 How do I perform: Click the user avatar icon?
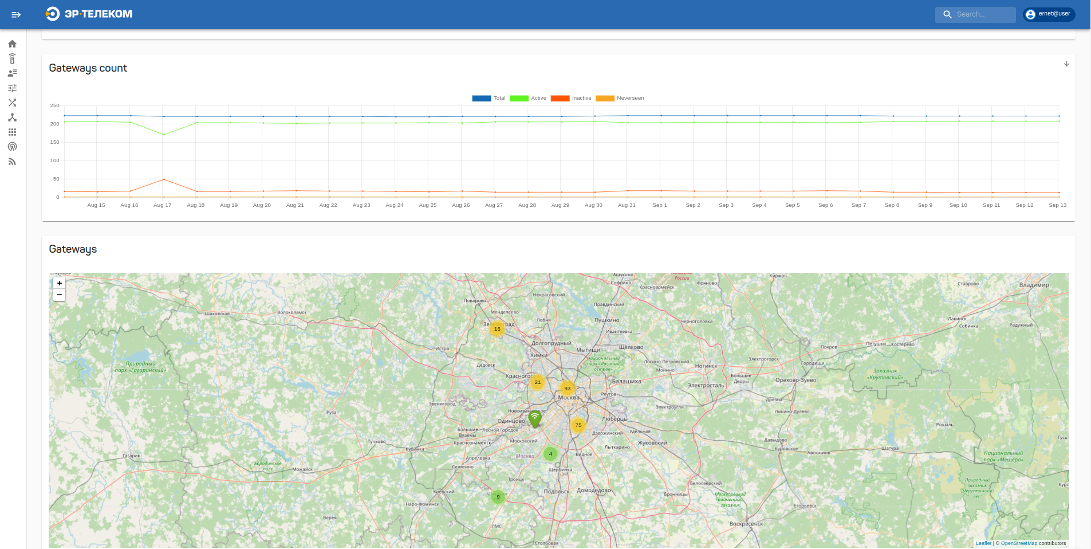[x=1030, y=14]
